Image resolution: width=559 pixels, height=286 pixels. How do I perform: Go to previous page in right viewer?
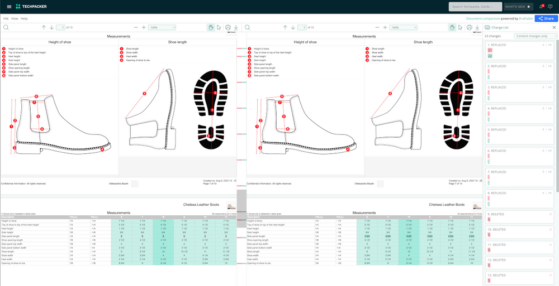(x=285, y=27)
